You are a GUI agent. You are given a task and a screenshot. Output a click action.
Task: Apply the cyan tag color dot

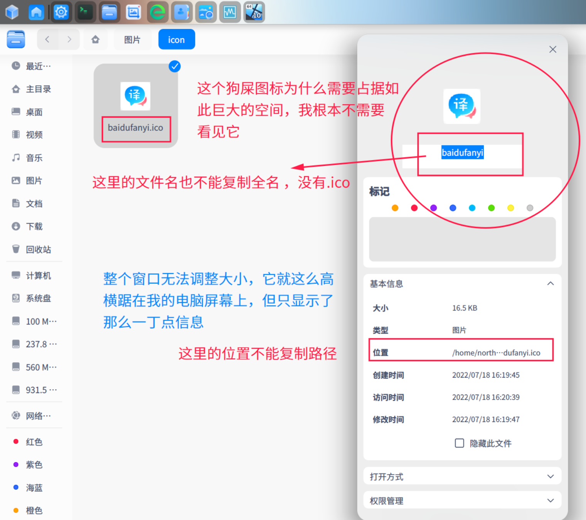click(472, 208)
